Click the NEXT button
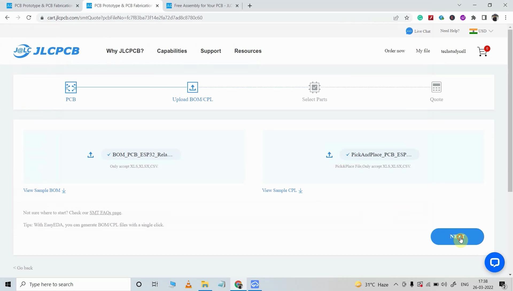Viewport: 513px width, 291px height. pyautogui.click(x=457, y=237)
